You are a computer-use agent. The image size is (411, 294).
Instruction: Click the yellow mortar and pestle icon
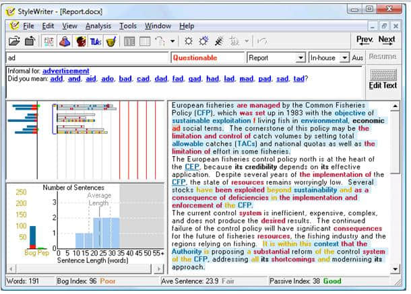pyautogui.click(x=111, y=41)
